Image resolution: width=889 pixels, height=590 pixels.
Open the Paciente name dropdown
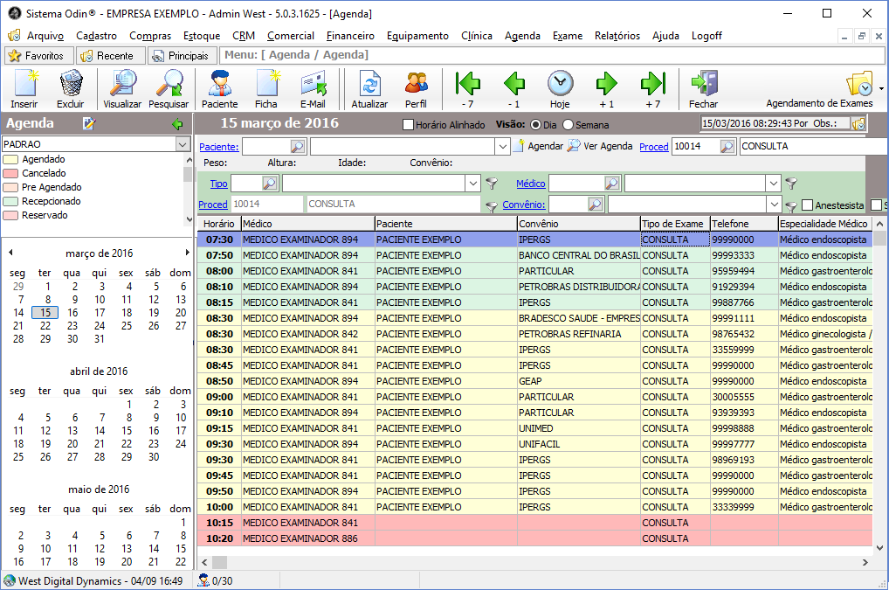(502, 146)
